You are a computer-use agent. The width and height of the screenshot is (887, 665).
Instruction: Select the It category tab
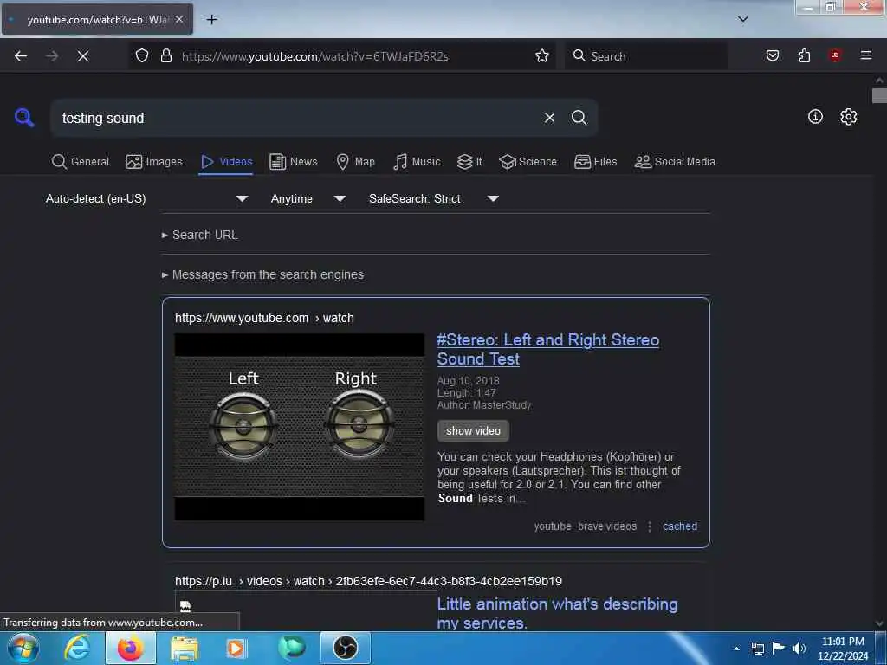[x=469, y=162]
